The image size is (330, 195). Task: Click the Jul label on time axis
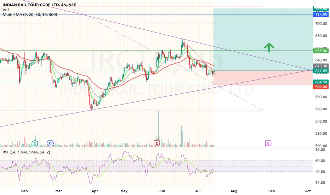198,191
